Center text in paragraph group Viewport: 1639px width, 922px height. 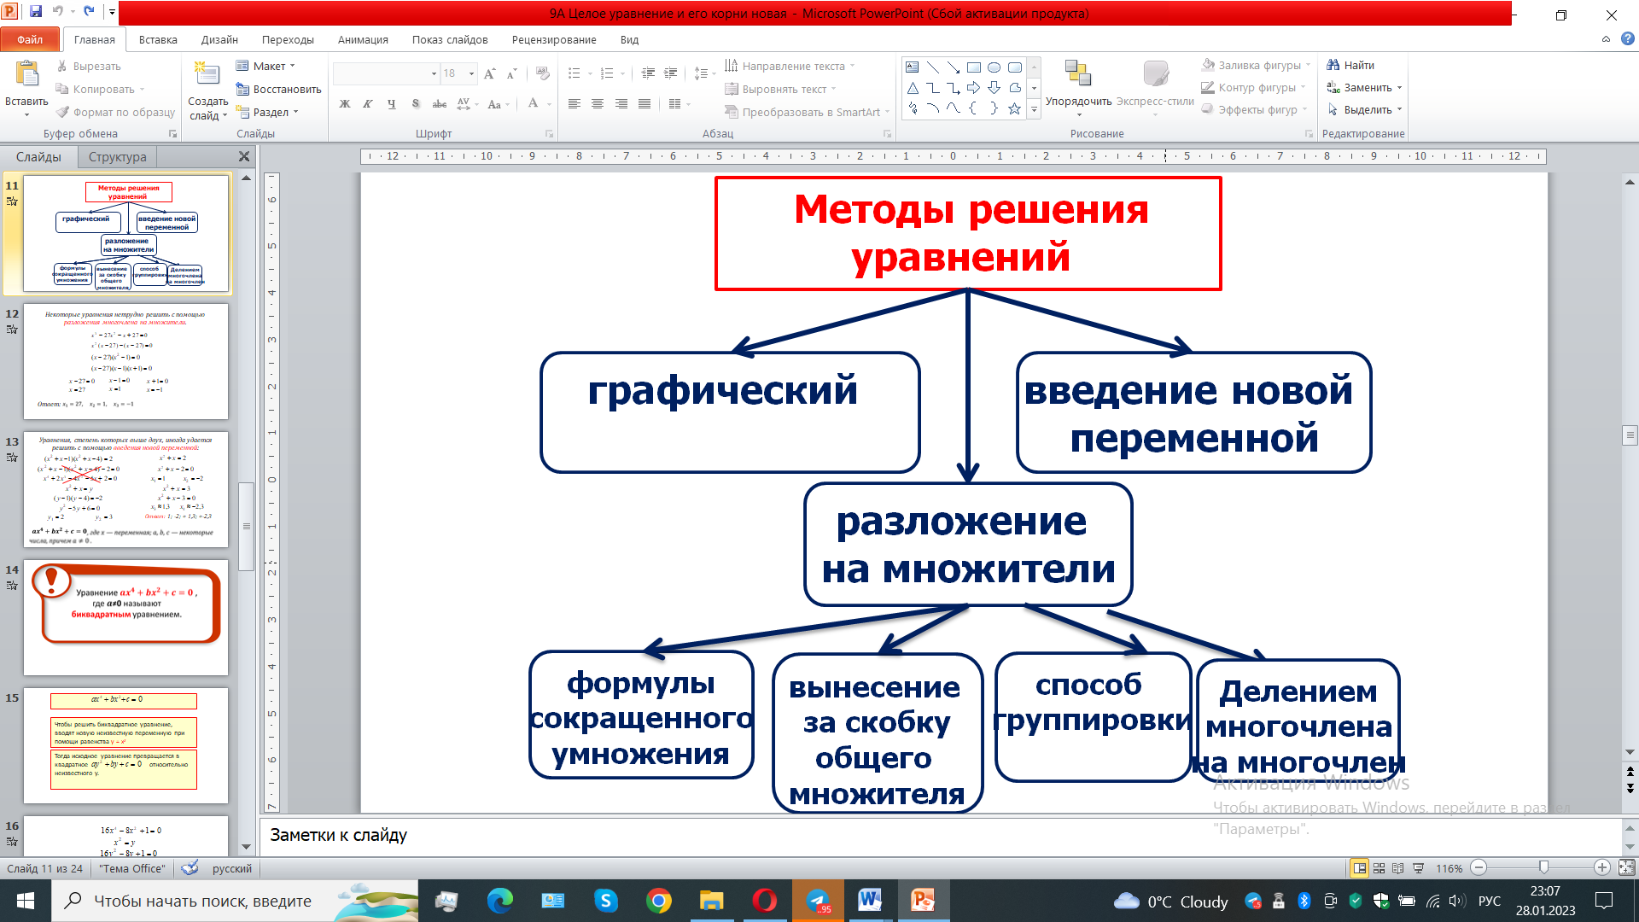tap(598, 104)
